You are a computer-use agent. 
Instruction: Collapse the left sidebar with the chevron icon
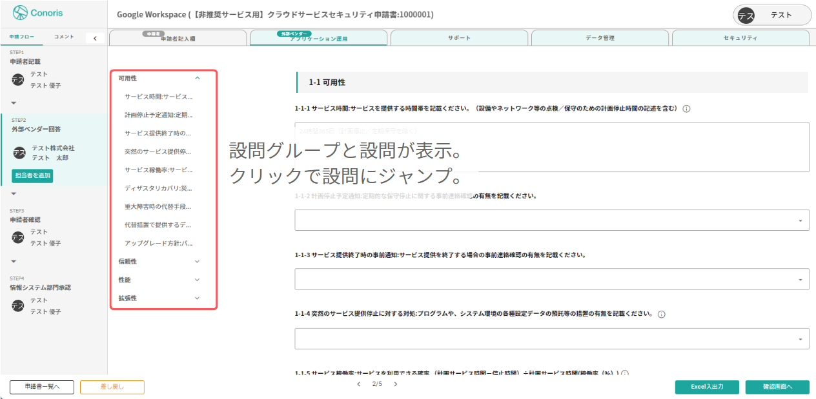[95, 37]
